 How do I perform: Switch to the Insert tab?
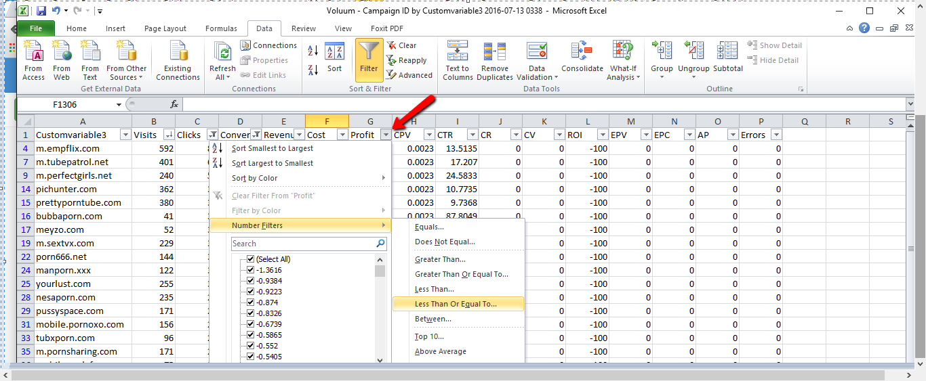115,28
